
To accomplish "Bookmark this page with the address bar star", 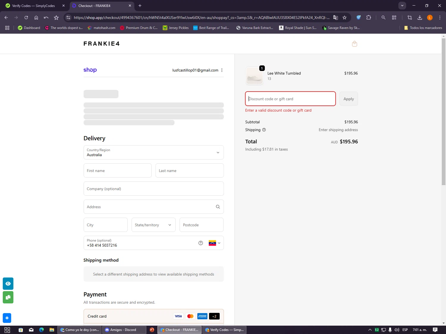I will tap(345, 18).
